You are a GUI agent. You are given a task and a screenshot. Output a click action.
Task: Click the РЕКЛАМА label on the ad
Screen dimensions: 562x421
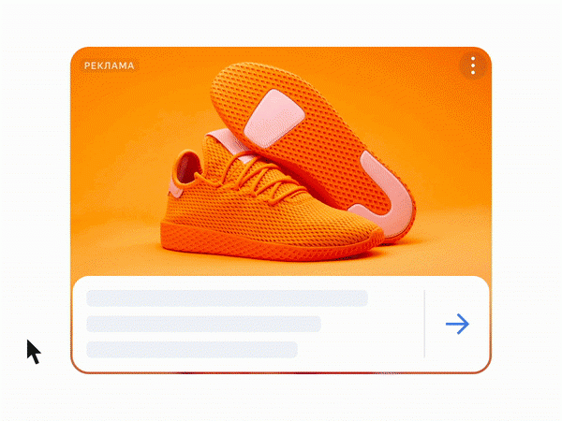(109, 65)
